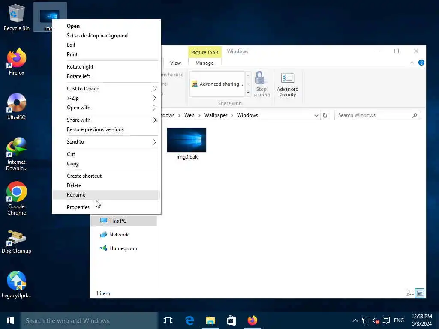Expand the Open with submenu

coord(106,108)
